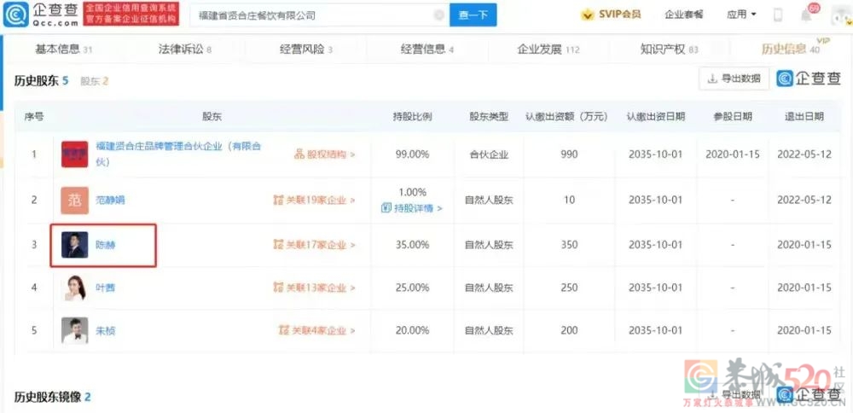
Task: Click the 合伙企业 shareholder type cell
Action: (489, 154)
